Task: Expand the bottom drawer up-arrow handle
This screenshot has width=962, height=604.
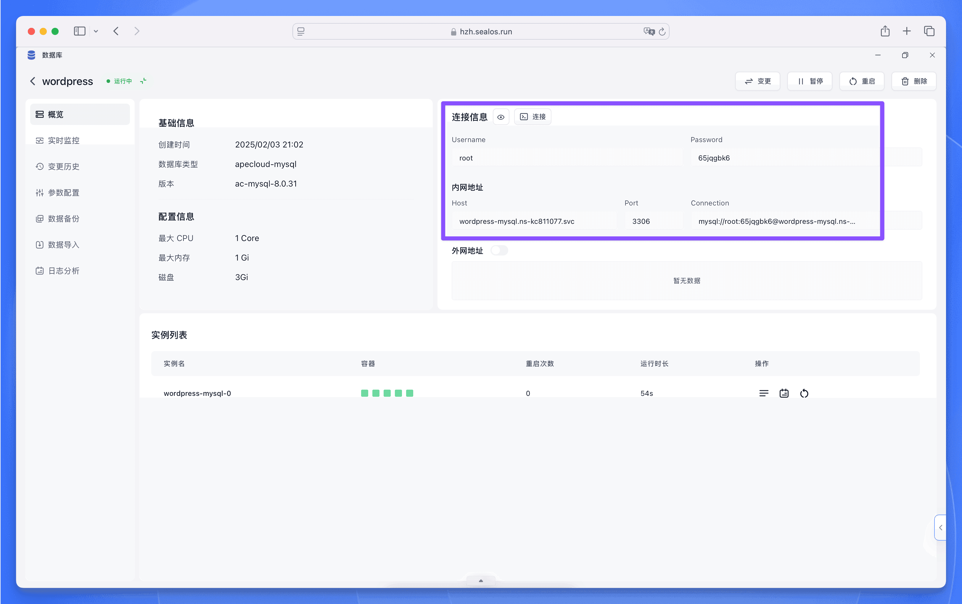Action: tap(481, 581)
